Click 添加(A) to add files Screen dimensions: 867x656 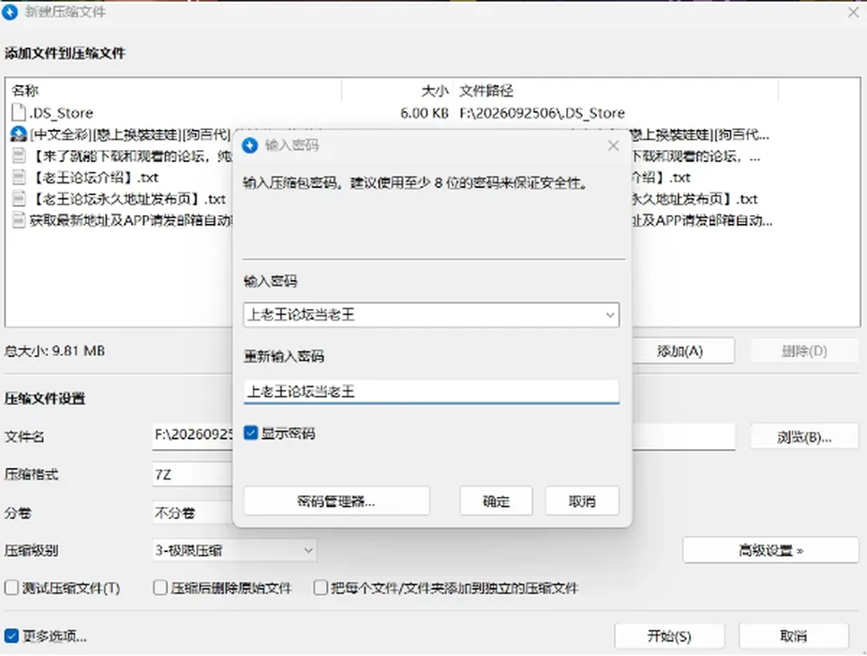(x=684, y=351)
